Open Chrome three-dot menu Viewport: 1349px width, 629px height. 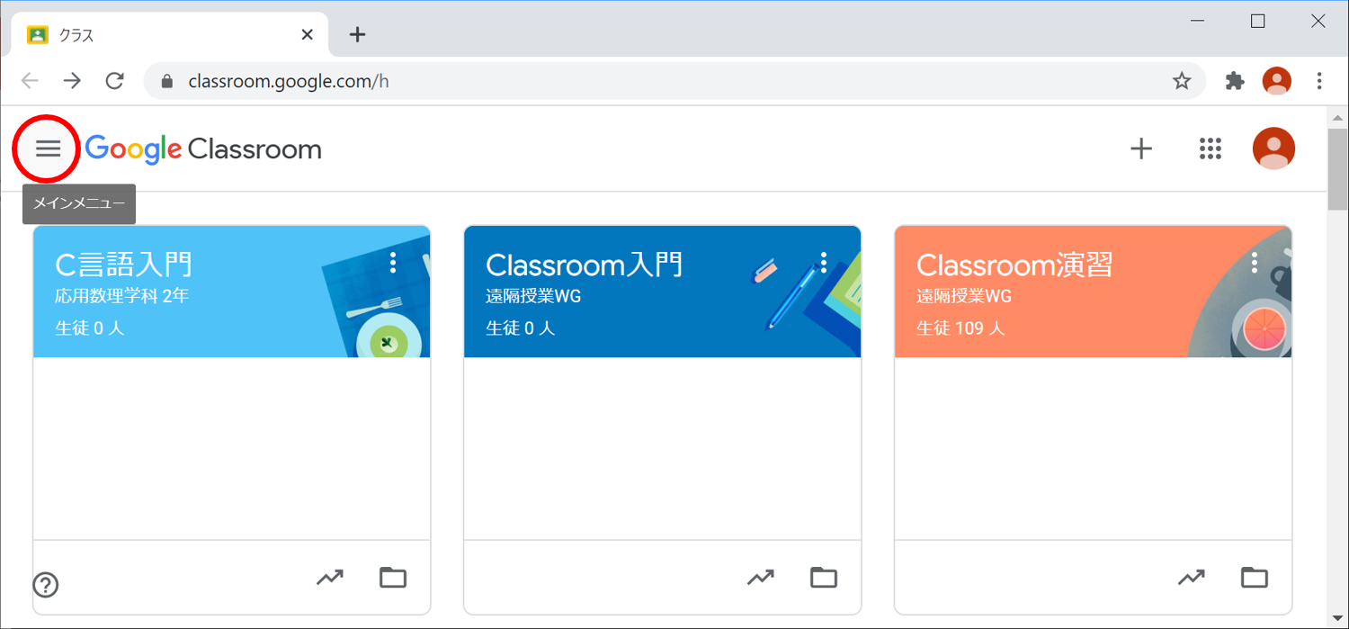coord(1319,81)
